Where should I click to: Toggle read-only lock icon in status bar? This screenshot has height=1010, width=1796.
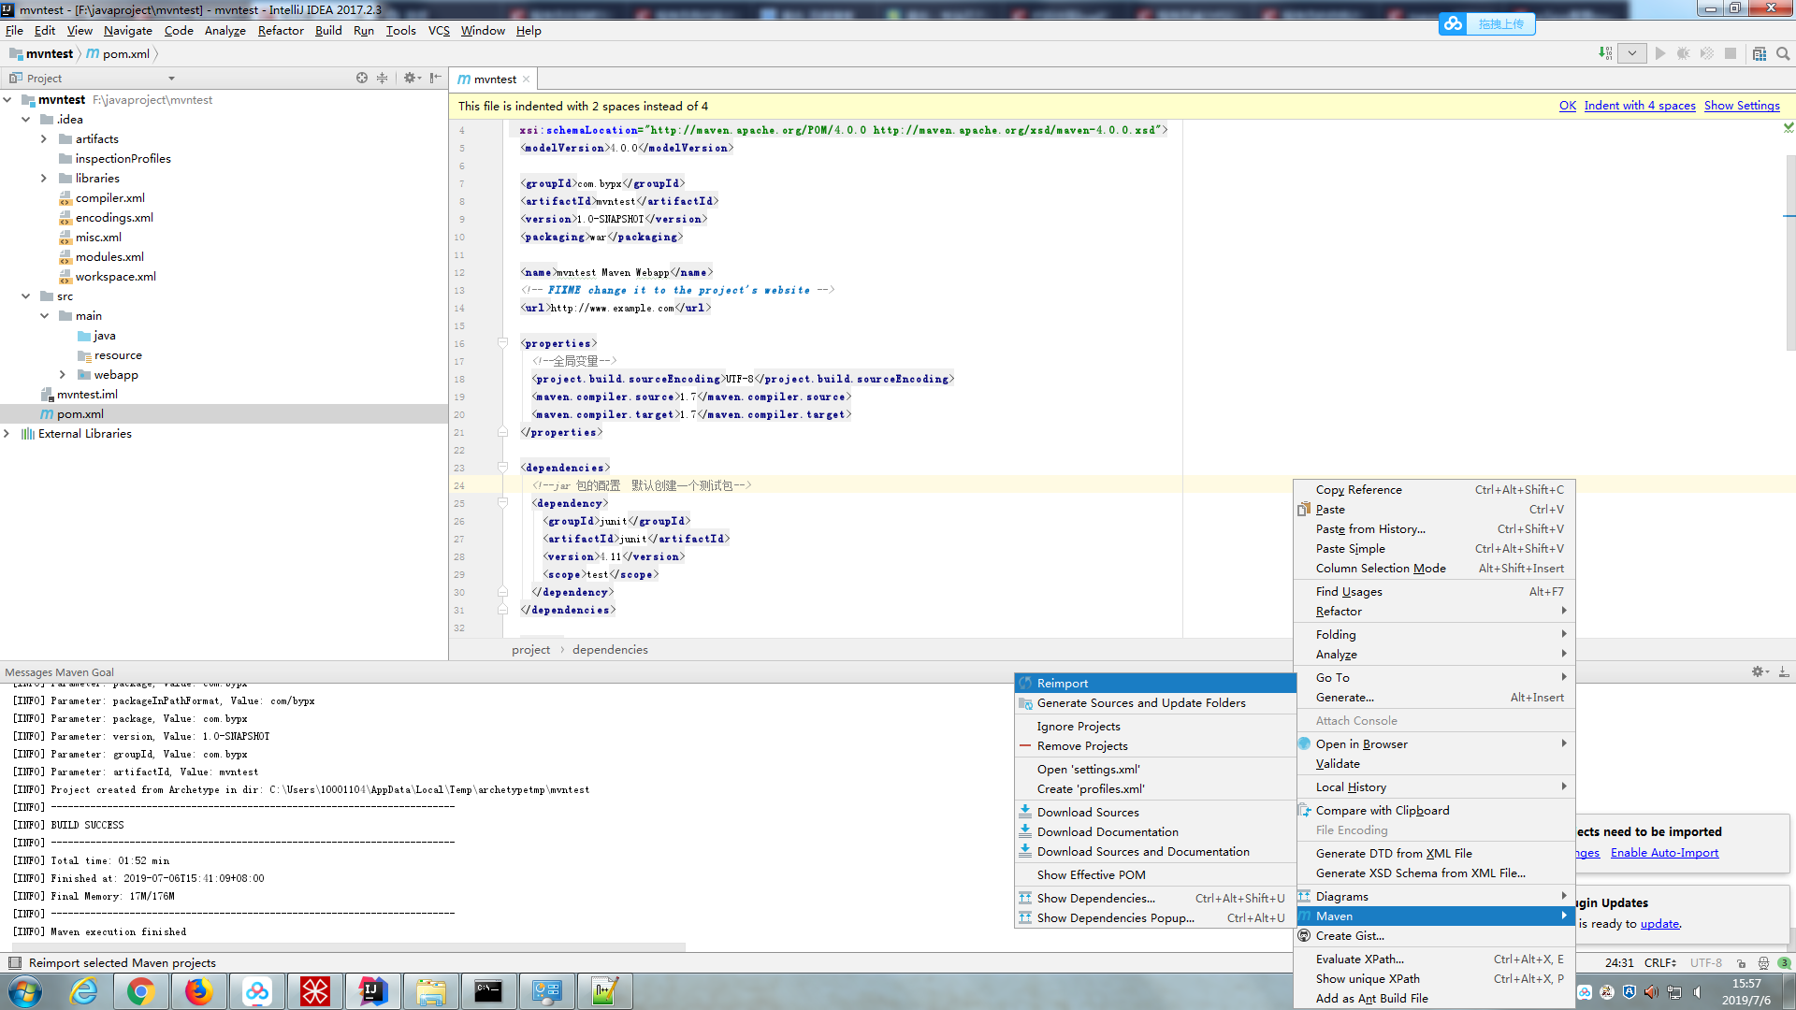1741,962
